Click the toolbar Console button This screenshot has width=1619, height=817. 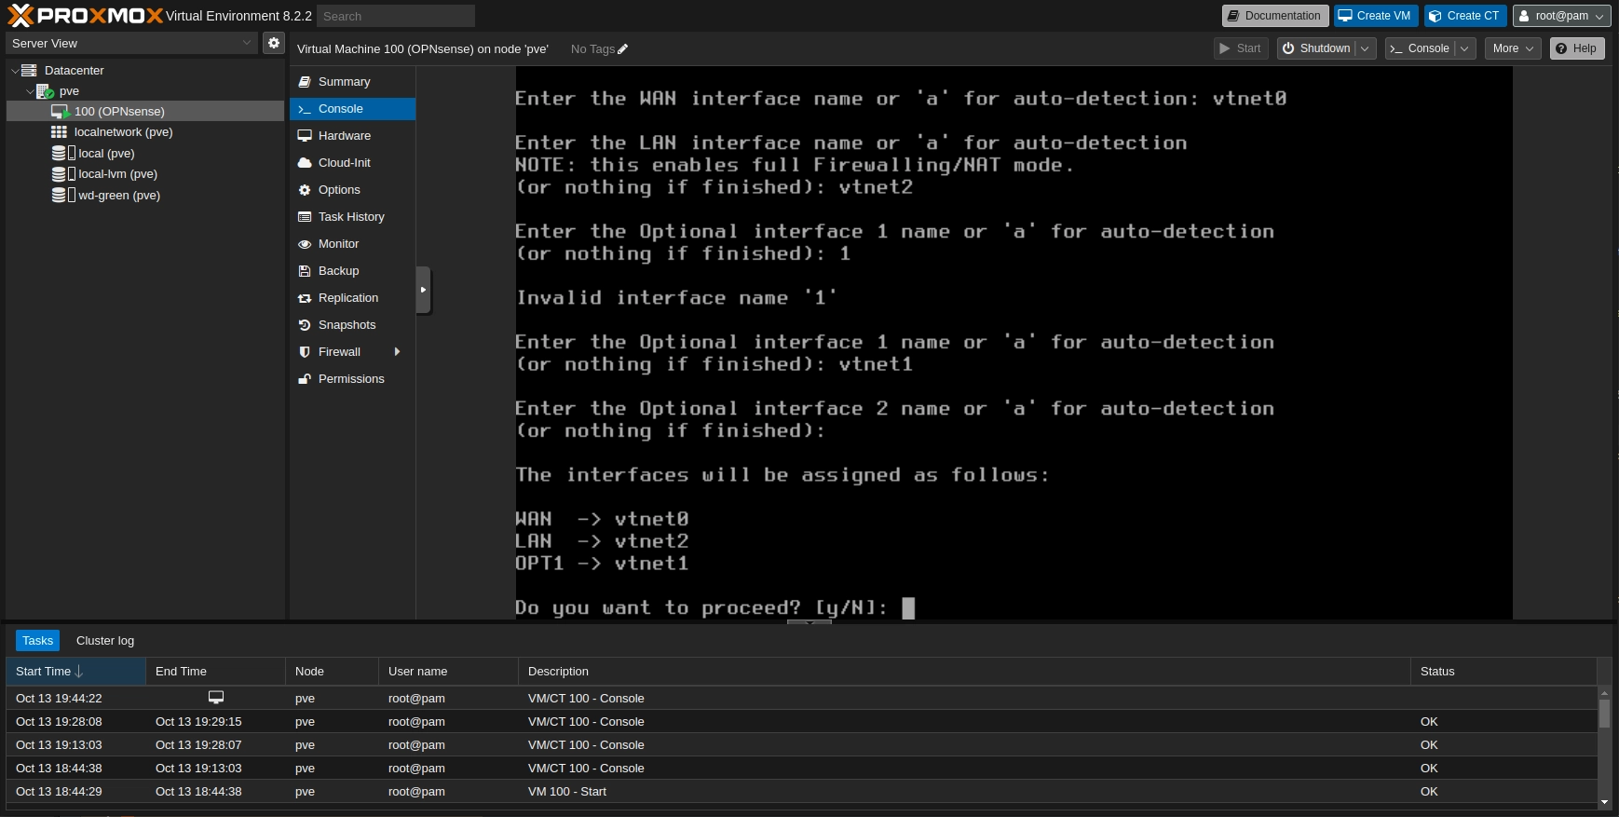click(1420, 48)
